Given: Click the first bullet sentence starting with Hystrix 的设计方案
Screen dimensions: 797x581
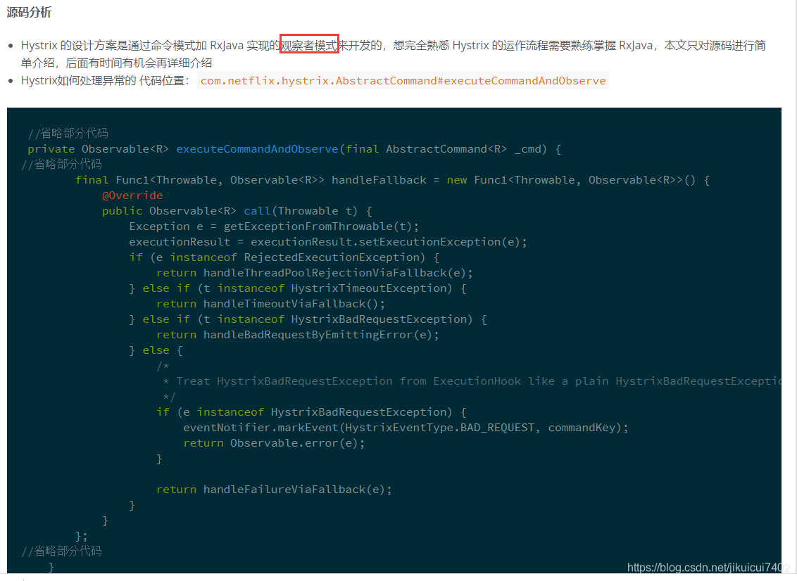Looking at the screenshot, I should click(x=393, y=54).
